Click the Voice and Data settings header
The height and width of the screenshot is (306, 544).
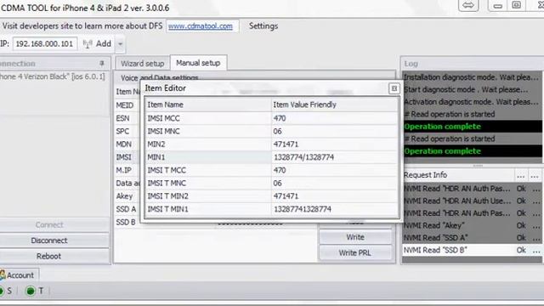(x=160, y=77)
